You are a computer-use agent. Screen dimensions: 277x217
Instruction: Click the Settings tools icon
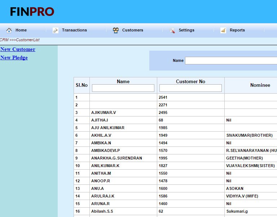pyautogui.click(x=172, y=30)
